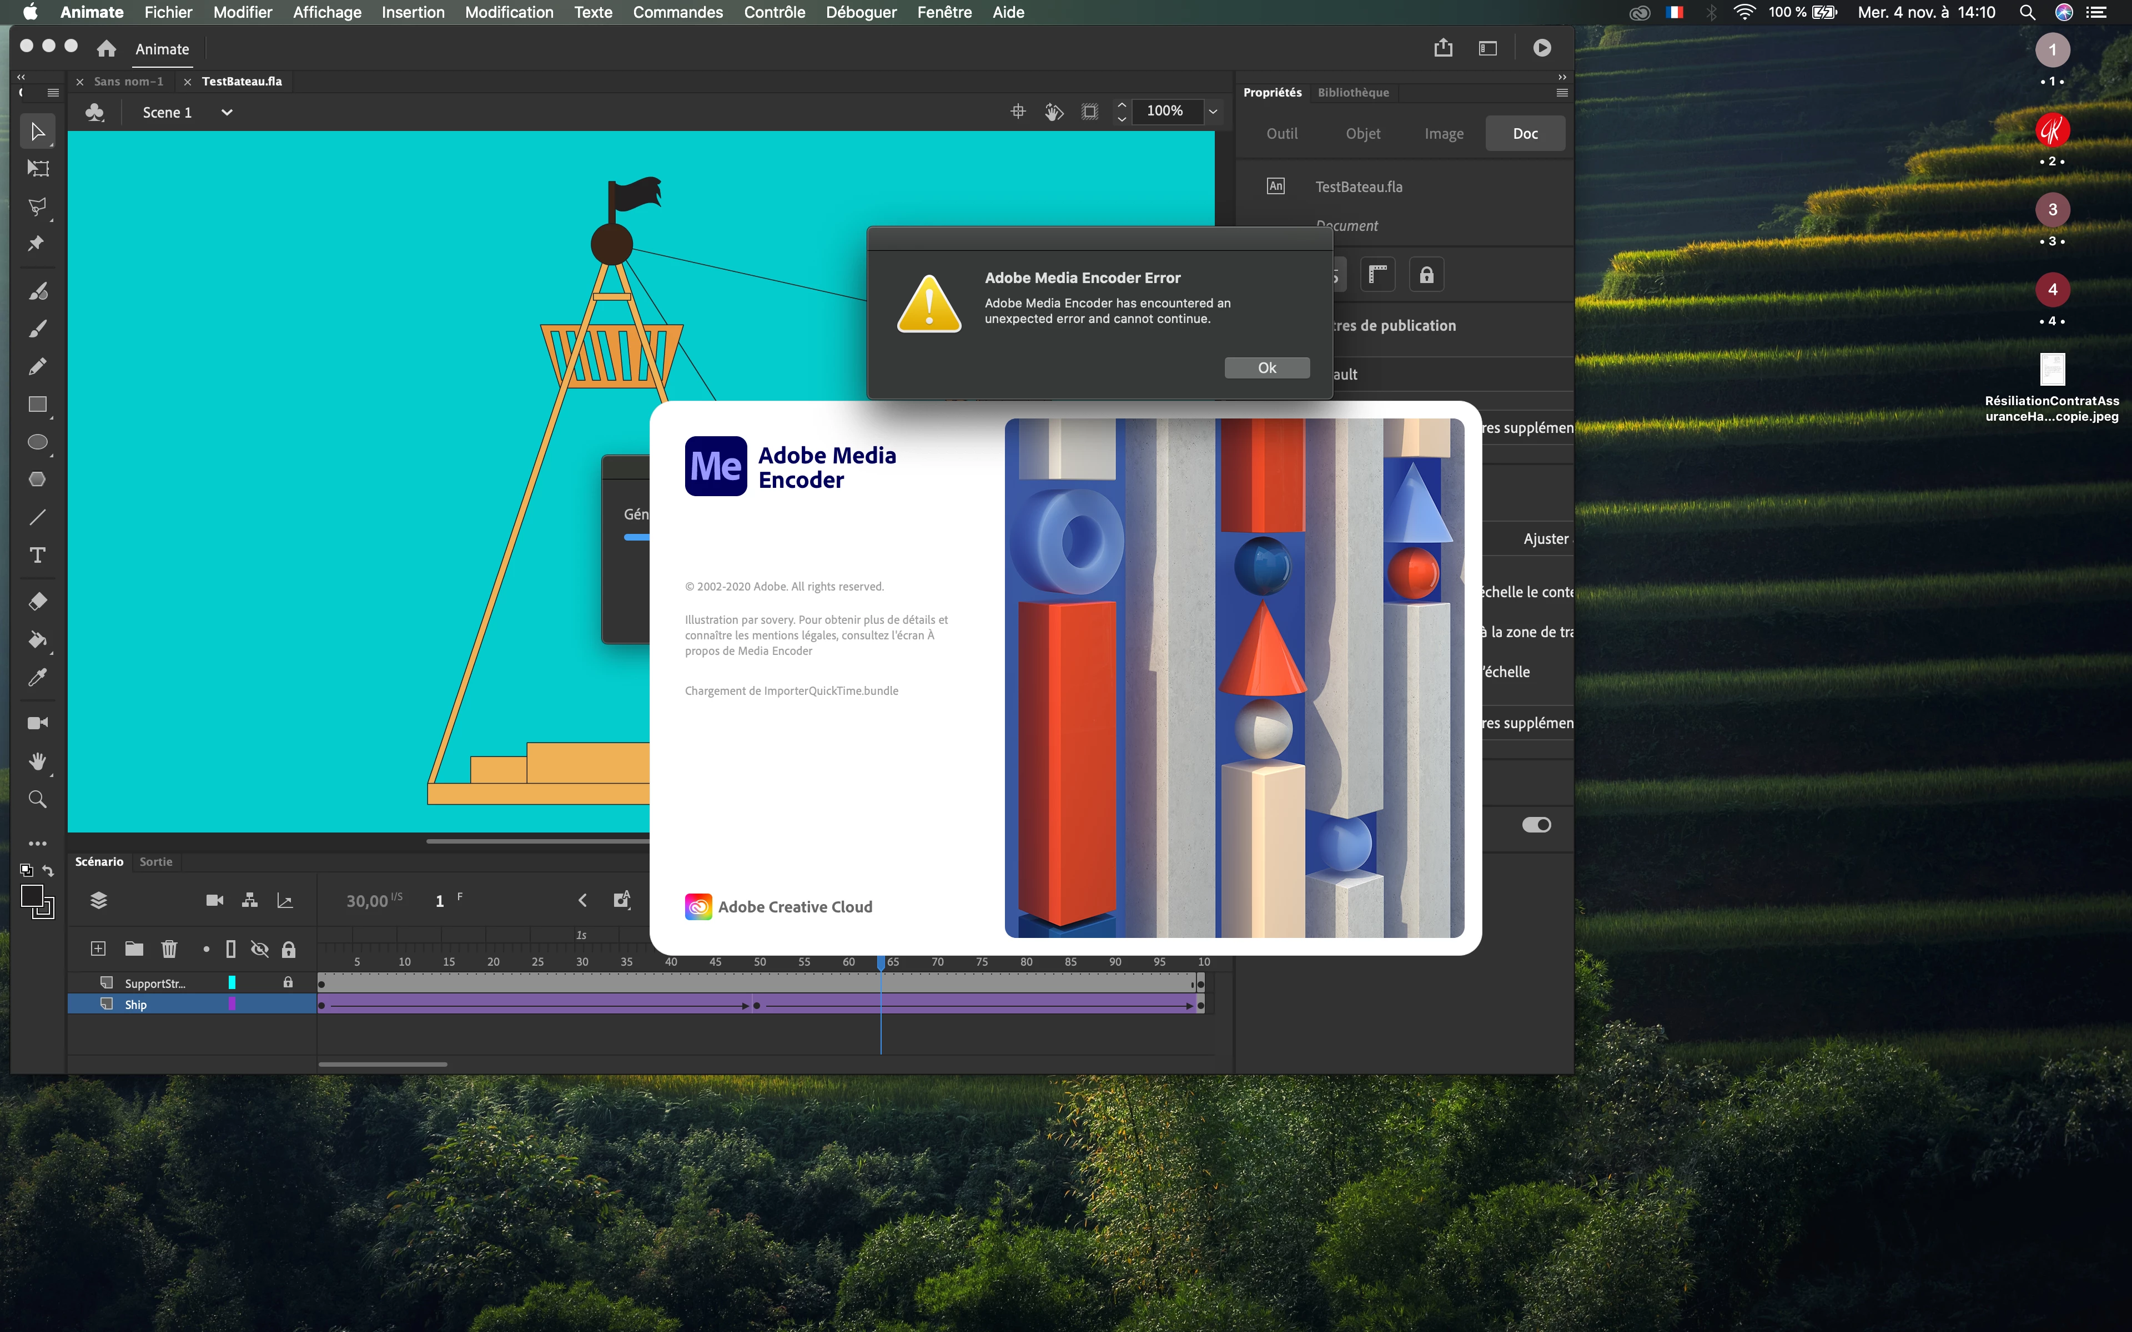Expand the tools panel double arrows
The image size is (2132, 1332).
point(21,77)
